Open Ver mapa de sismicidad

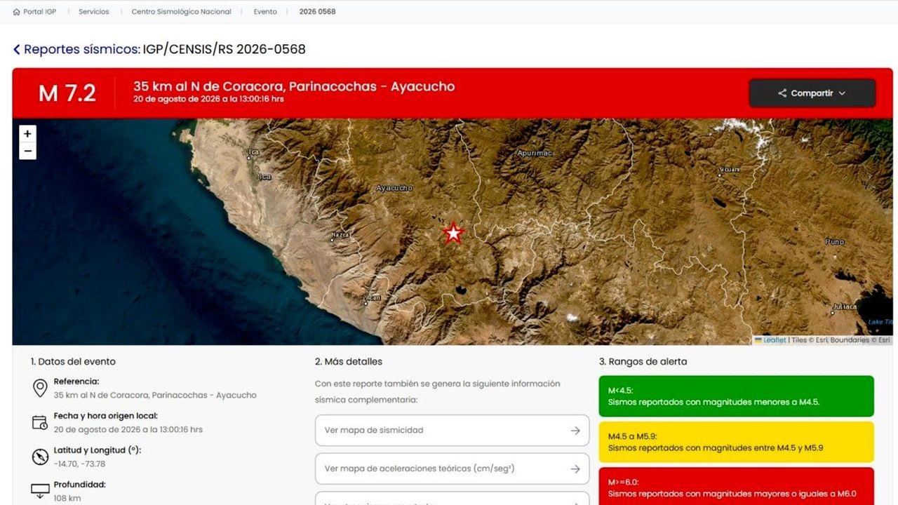click(452, 430)
